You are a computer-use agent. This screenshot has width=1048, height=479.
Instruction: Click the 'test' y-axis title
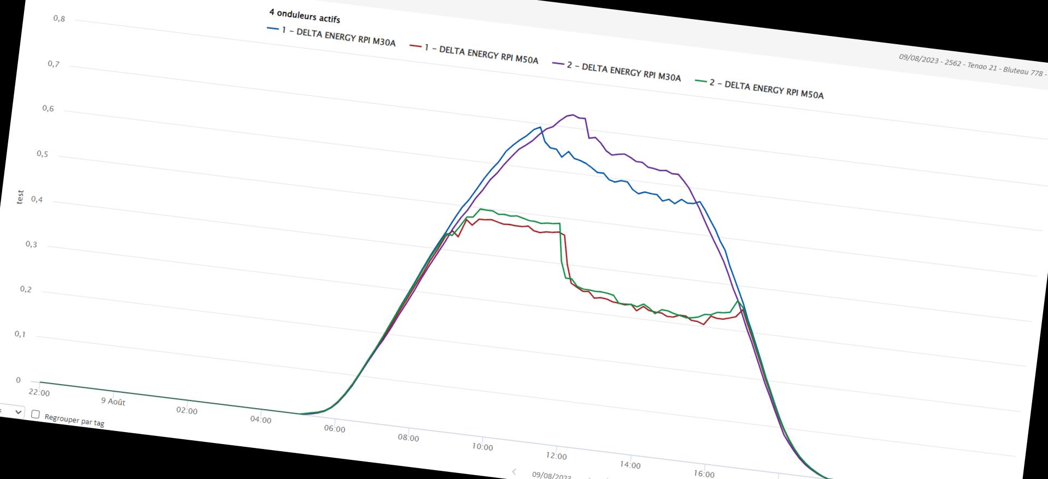coord(20,197)
